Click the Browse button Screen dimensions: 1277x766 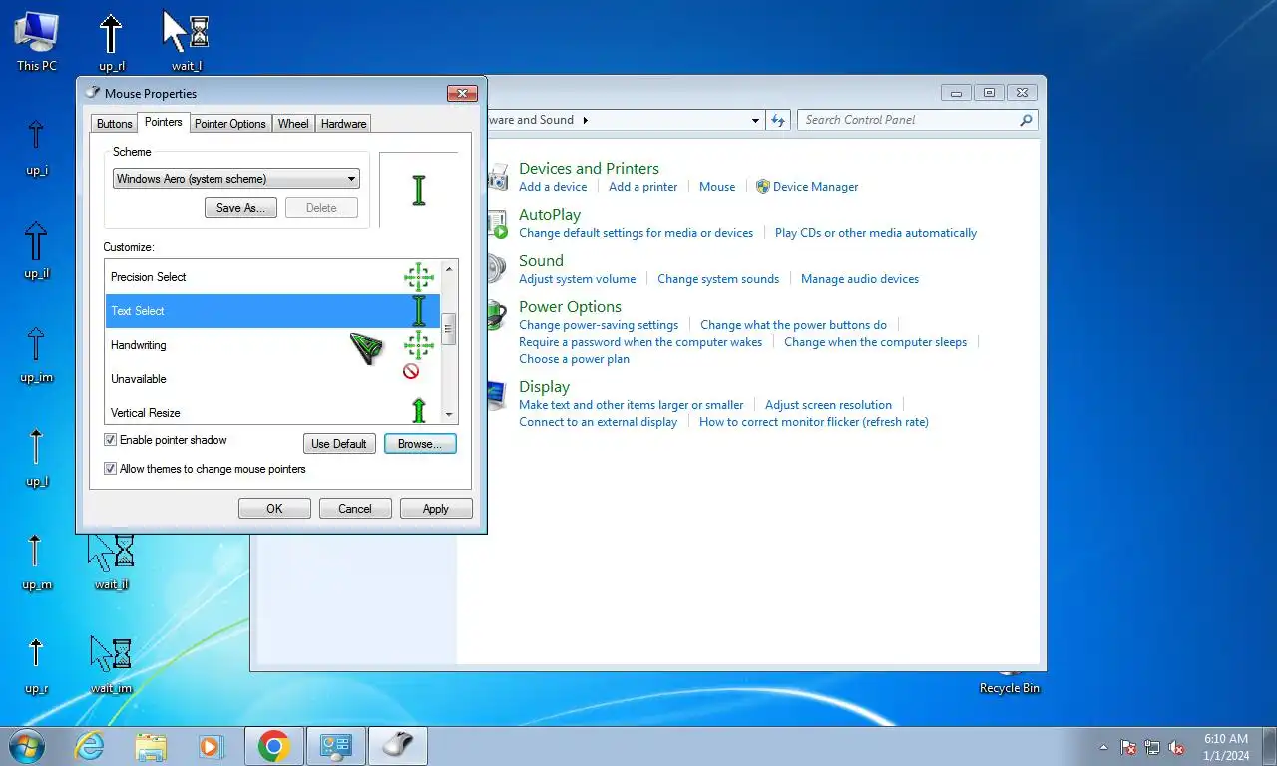pos(420,444)
